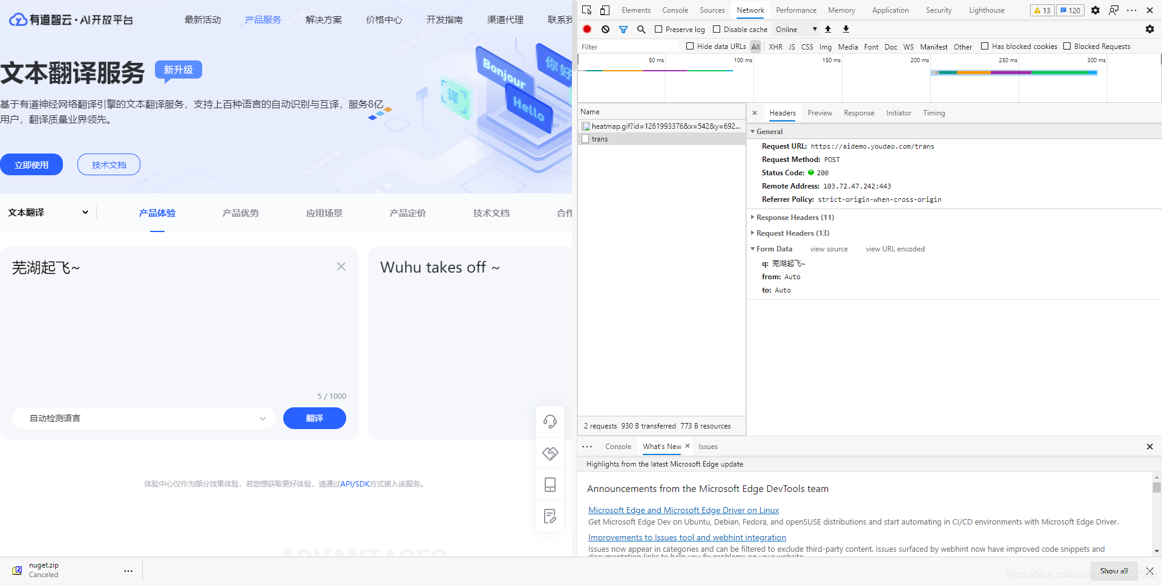The height and width of the screenshot is (585, 1162).
Task: Click the Youdao AI platform logo
Action: click(x=71, y=20)
